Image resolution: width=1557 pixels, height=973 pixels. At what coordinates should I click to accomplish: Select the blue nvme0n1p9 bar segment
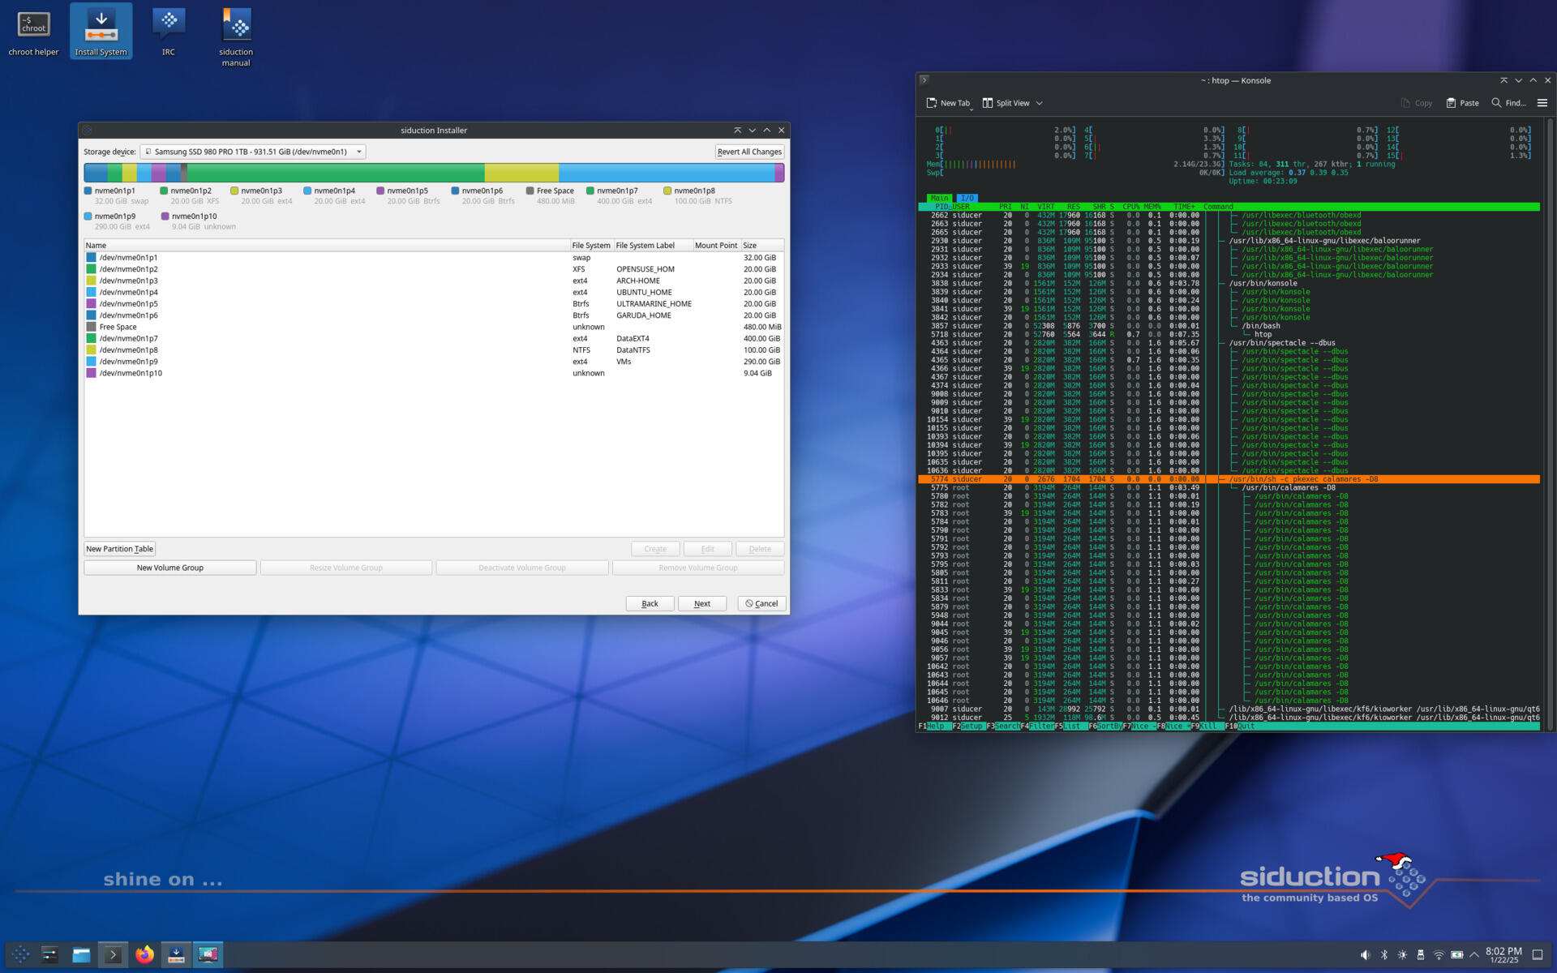click(x=667, y=172)
